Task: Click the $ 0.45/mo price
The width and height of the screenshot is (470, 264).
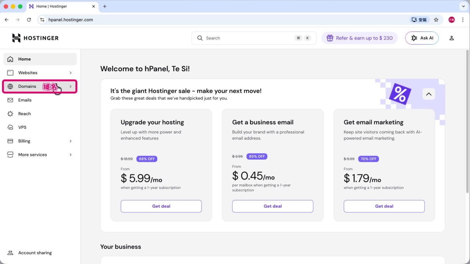Action: [253, 176]
